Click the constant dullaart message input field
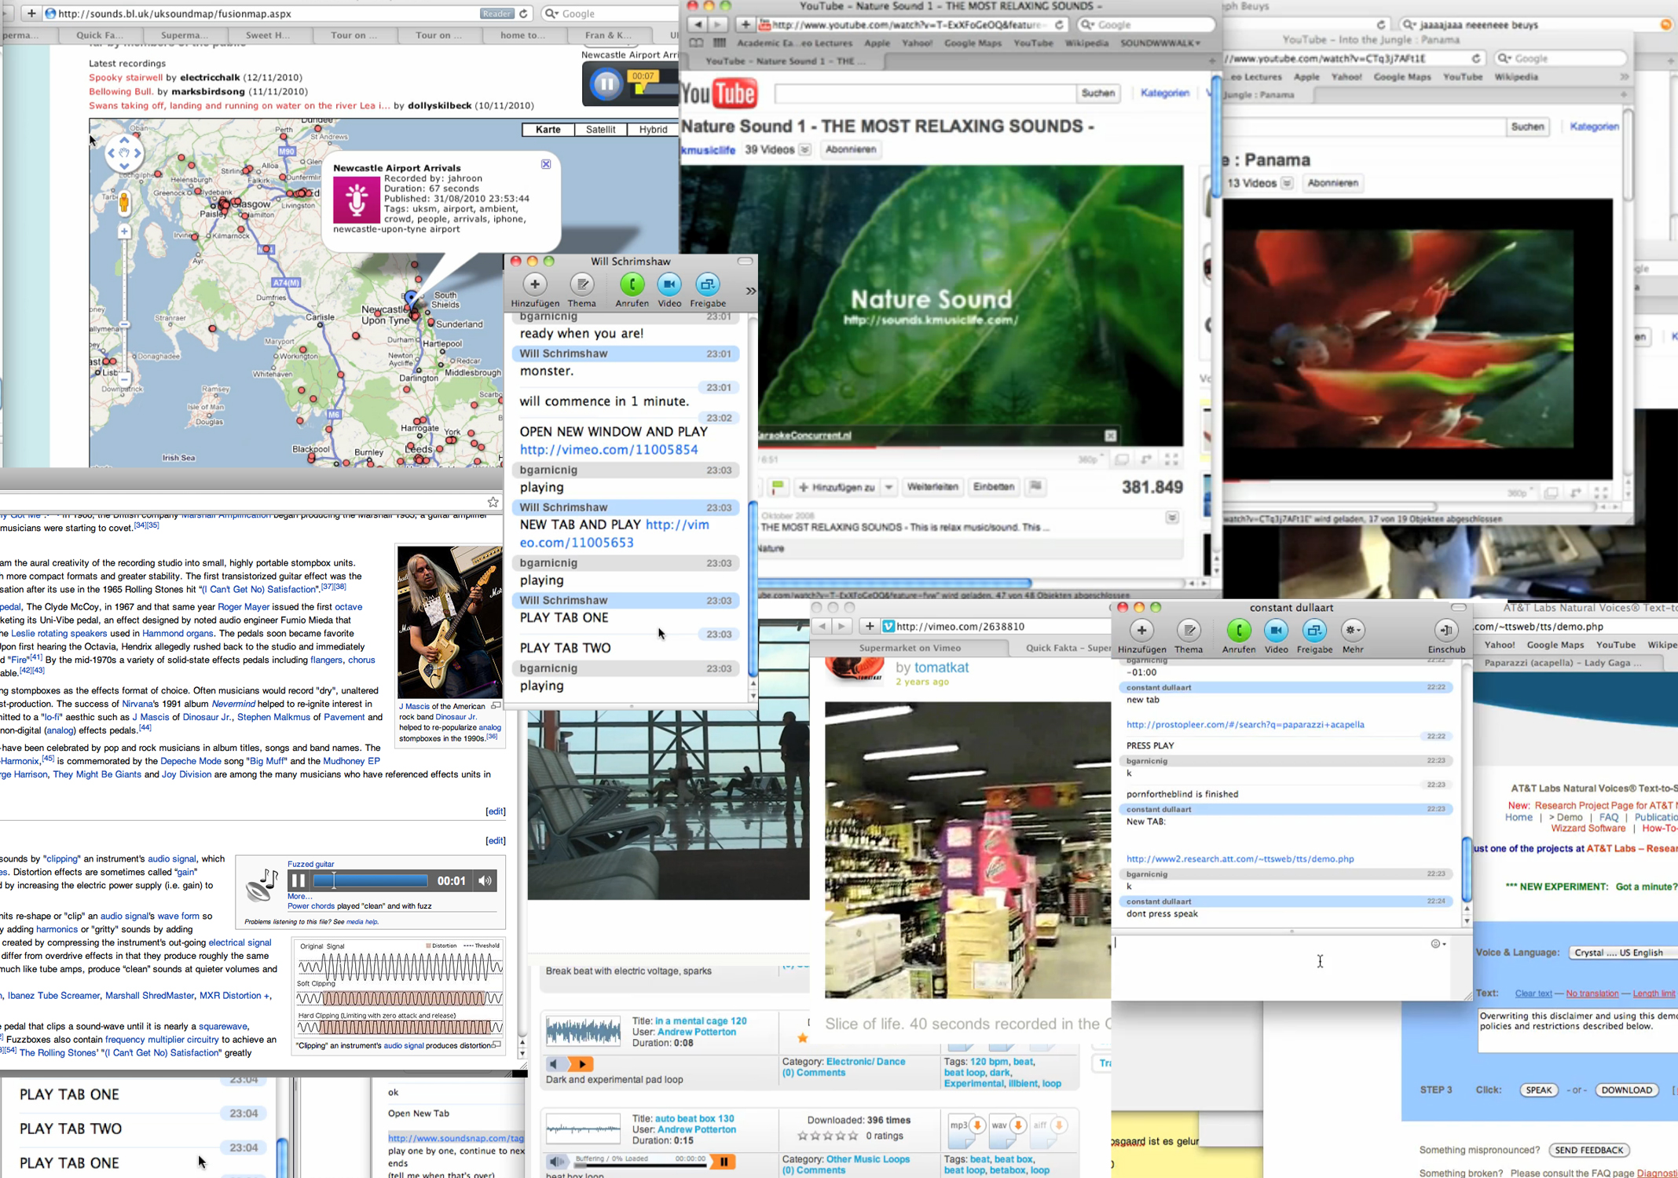Screen dimensions: 1678x1178 (x=1270, y=966)
